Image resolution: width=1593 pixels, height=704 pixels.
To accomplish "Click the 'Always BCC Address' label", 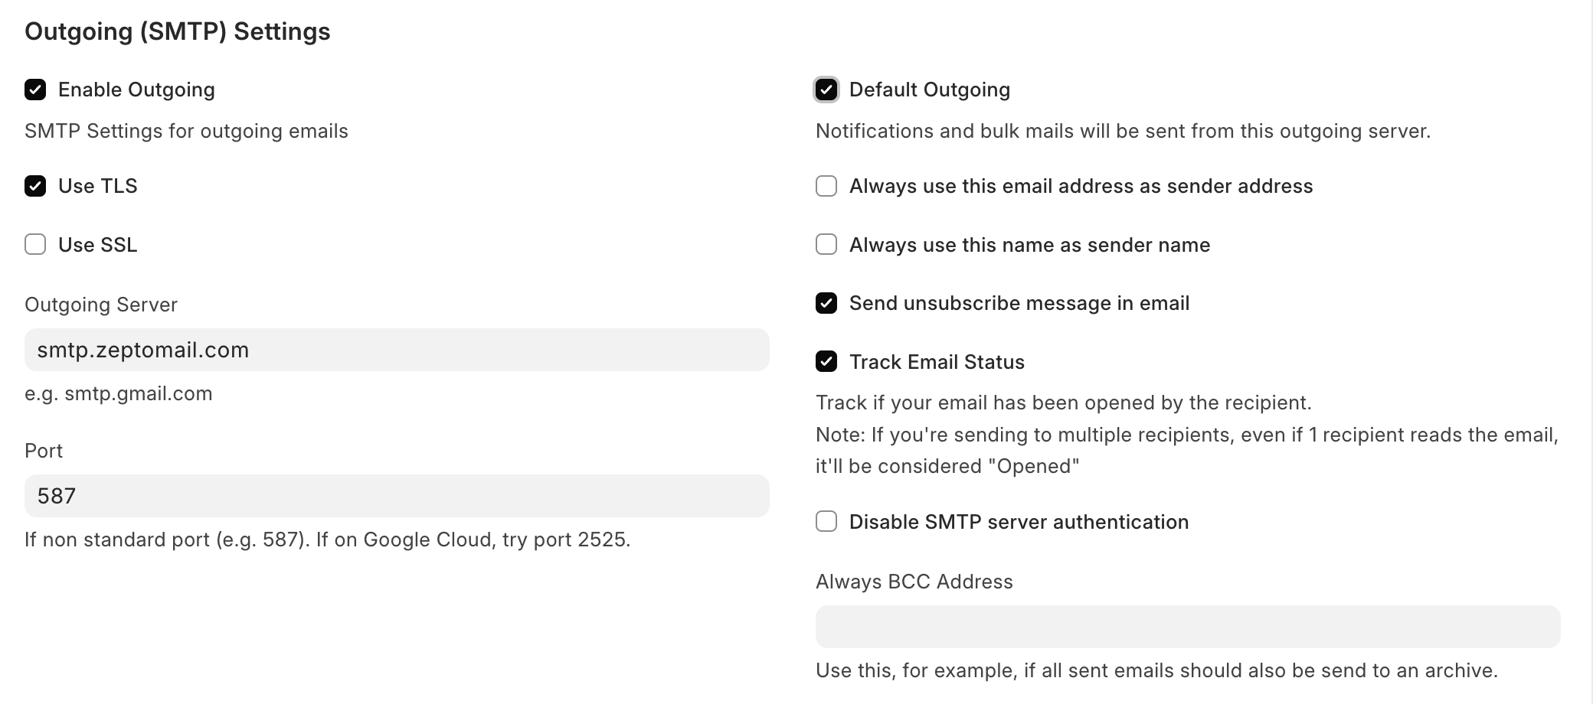I will (914, 582).
